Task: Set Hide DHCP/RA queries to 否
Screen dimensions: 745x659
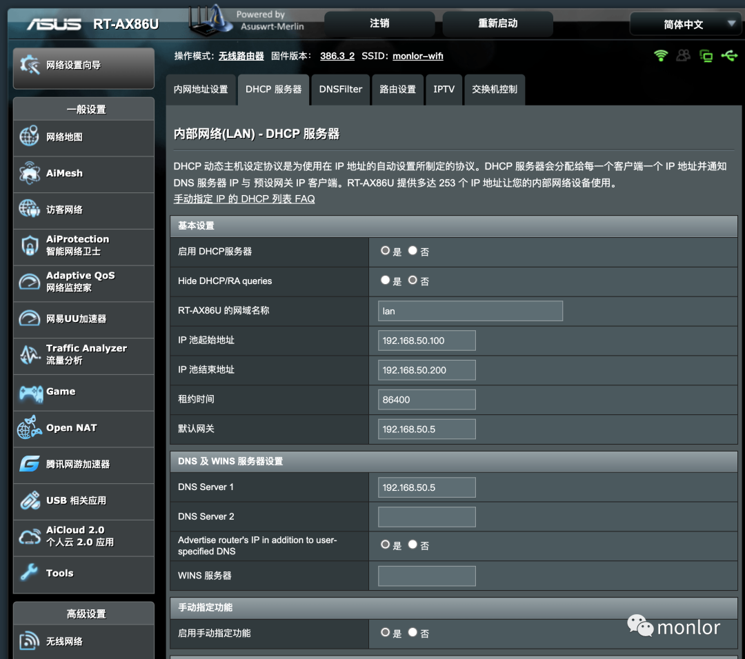Action: [x=412, y=280]
